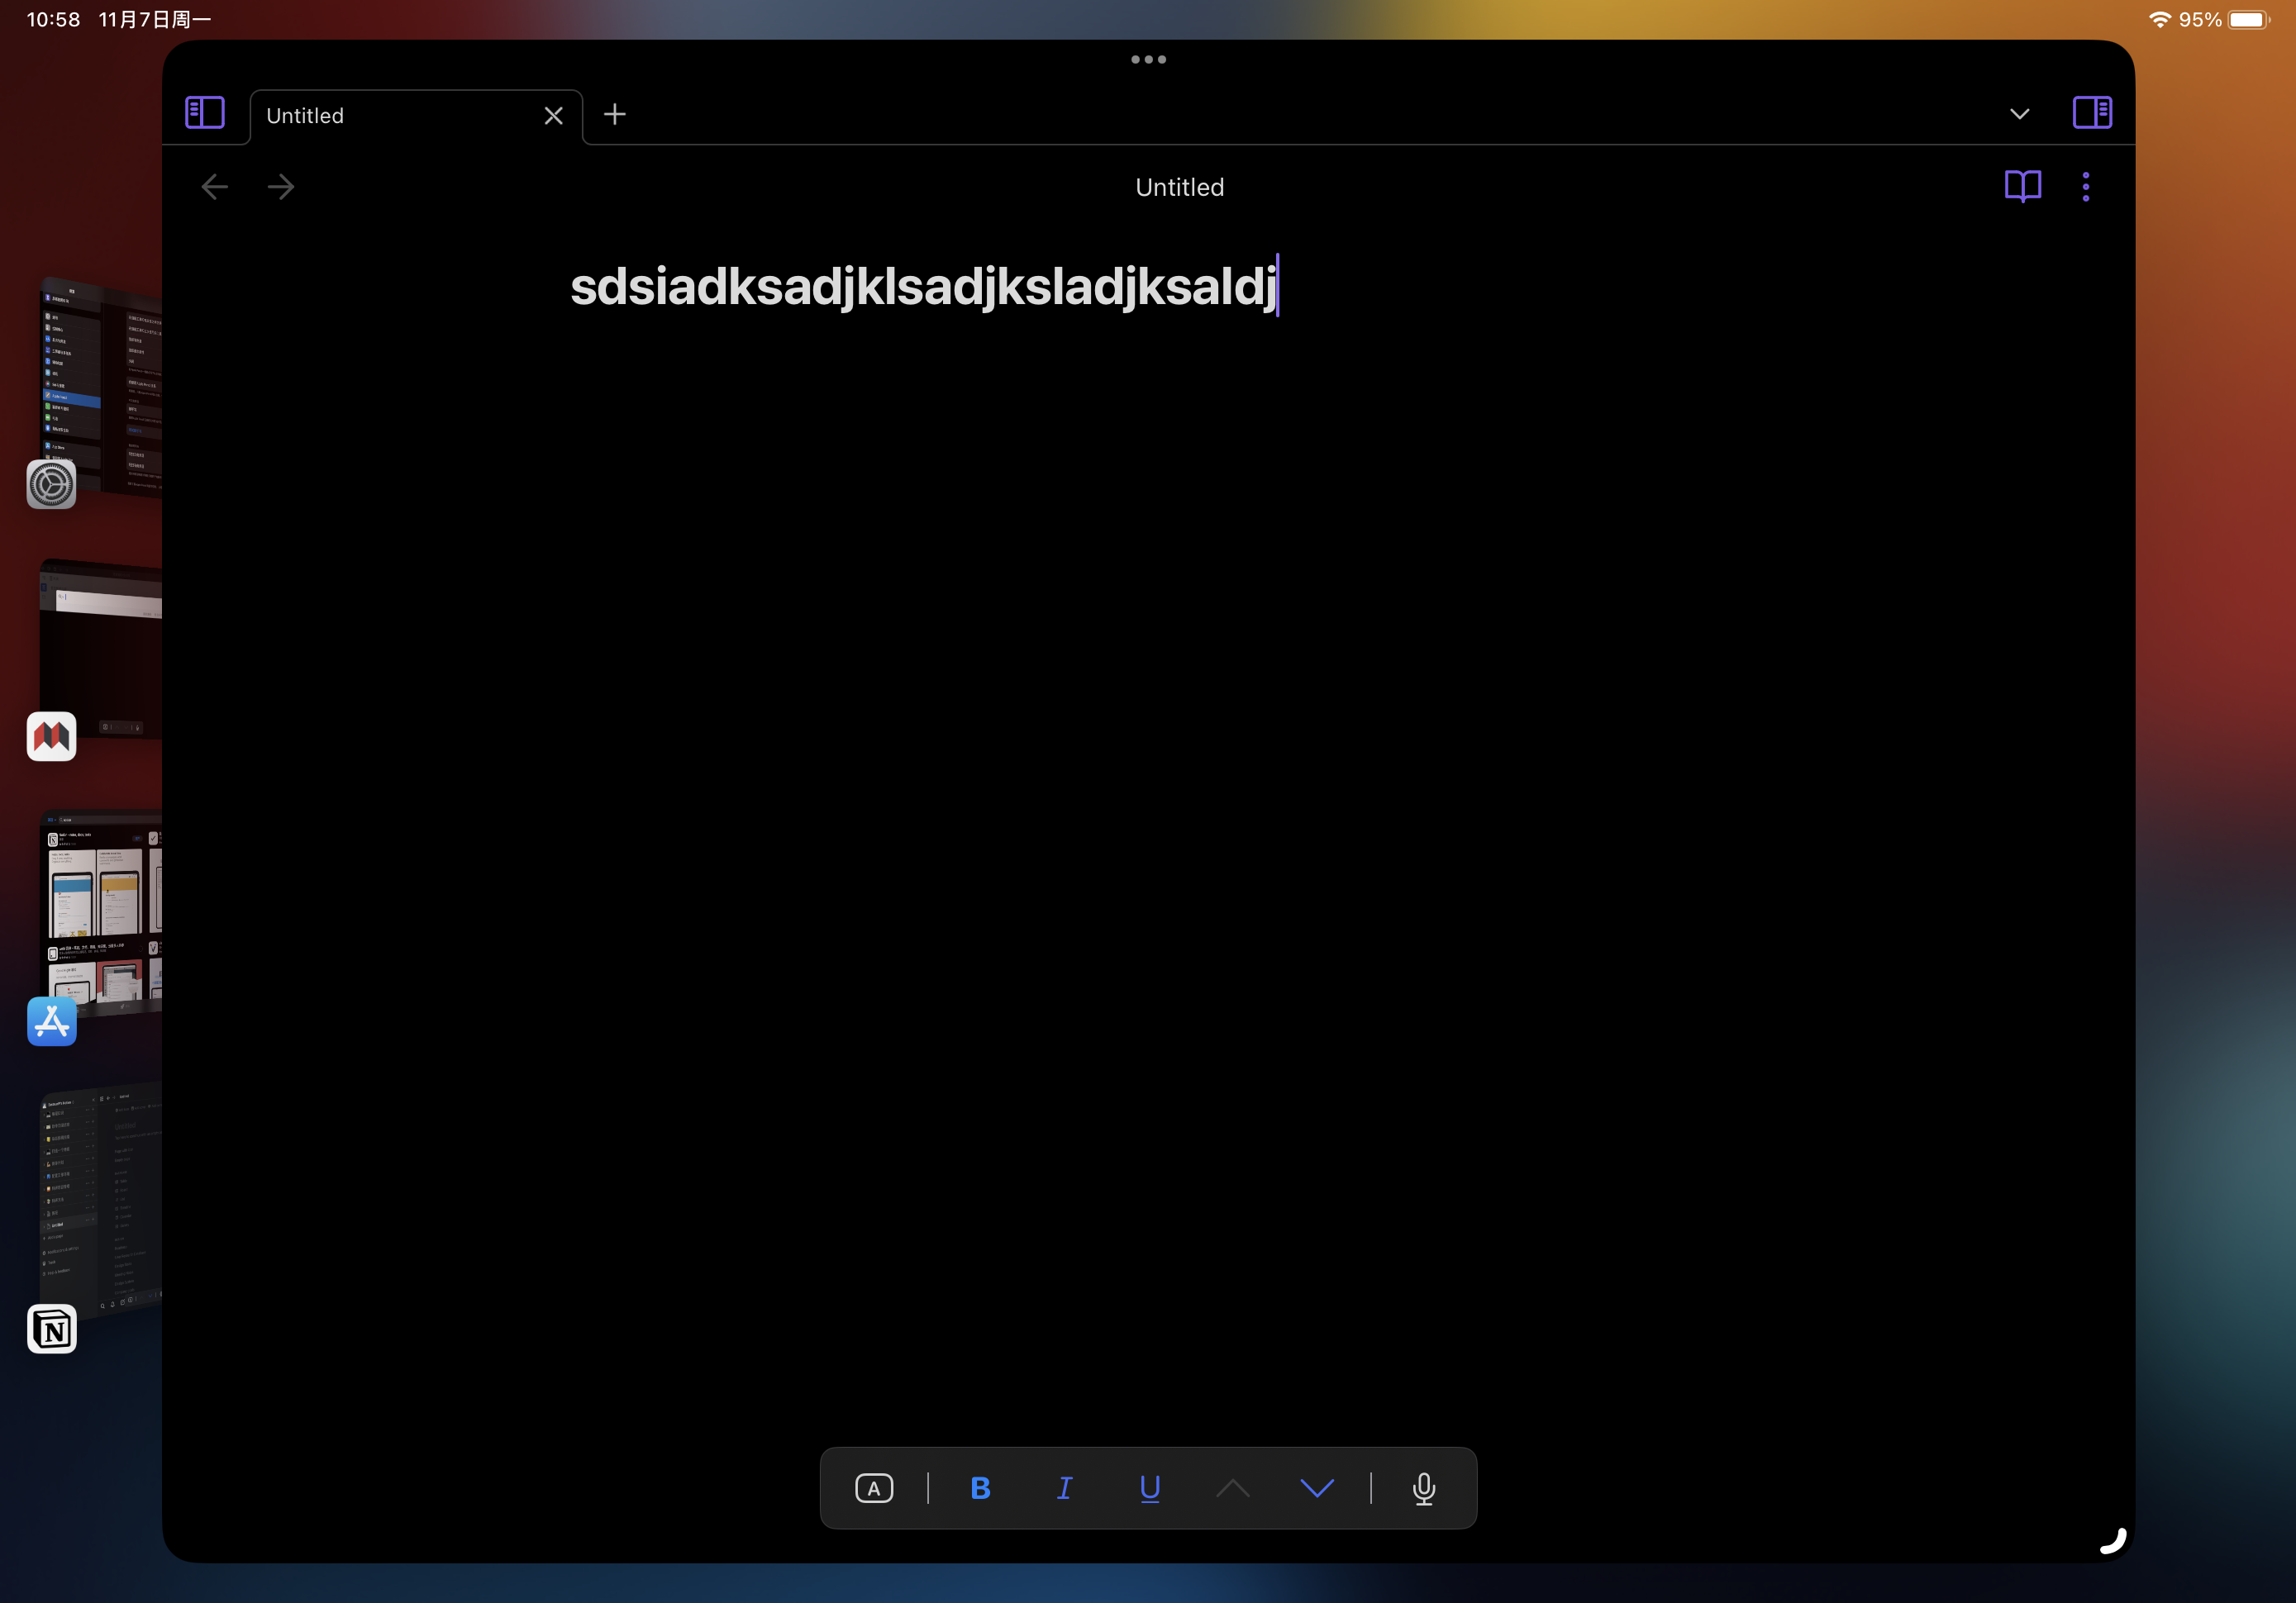Navigate back with the left arrow
The width and height of the screenshot is (2296, 1603).
214,186
